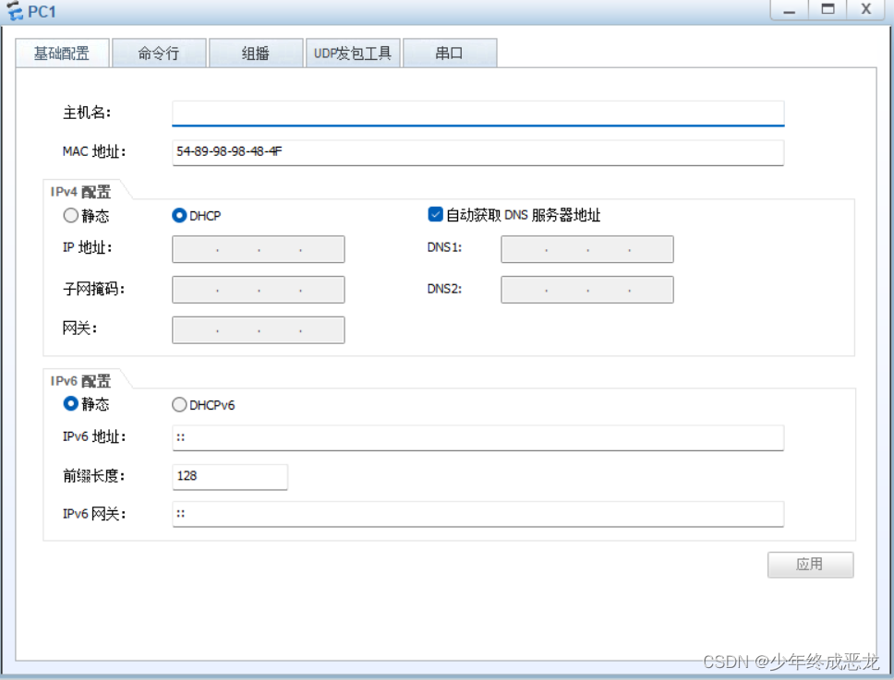
Task: Open the 命令行 tab
Action: [159, 53]
